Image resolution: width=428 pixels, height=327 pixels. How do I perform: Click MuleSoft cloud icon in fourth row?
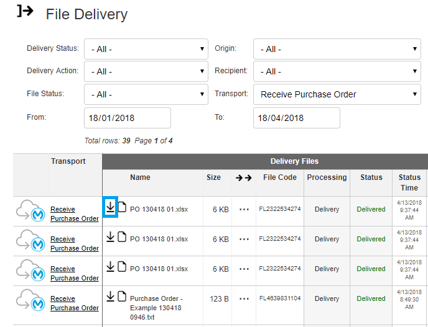click(x=31, y=301)
